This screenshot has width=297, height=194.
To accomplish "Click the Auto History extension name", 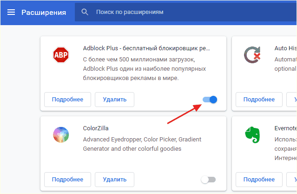I will (x=285, y=48).
